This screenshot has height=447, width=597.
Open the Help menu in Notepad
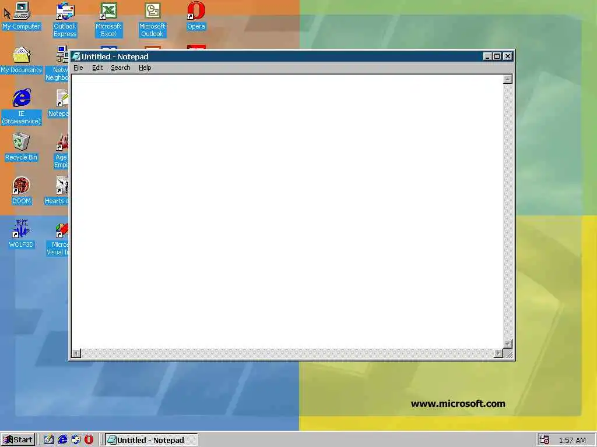(x=145, y=68)
